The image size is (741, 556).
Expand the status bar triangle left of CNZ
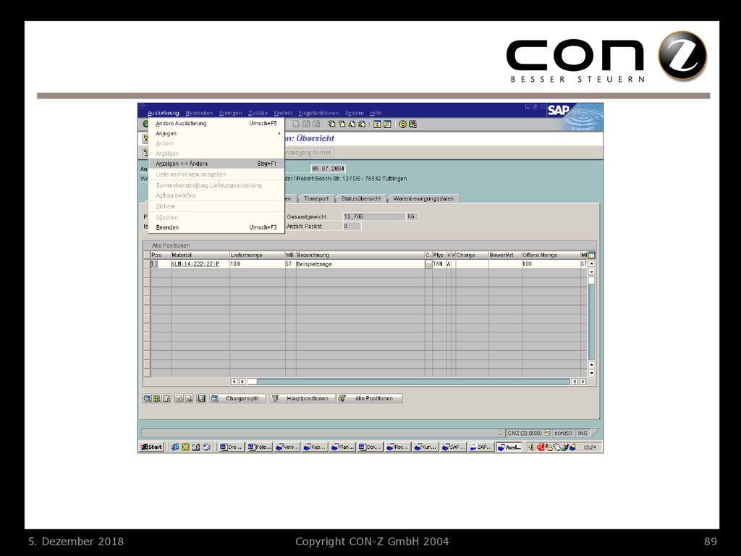click(501, 433)
